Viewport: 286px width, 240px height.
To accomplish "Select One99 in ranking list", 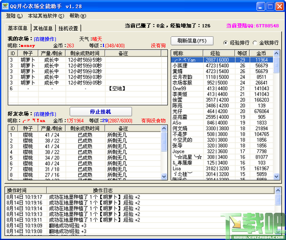I will pos(222,88).
